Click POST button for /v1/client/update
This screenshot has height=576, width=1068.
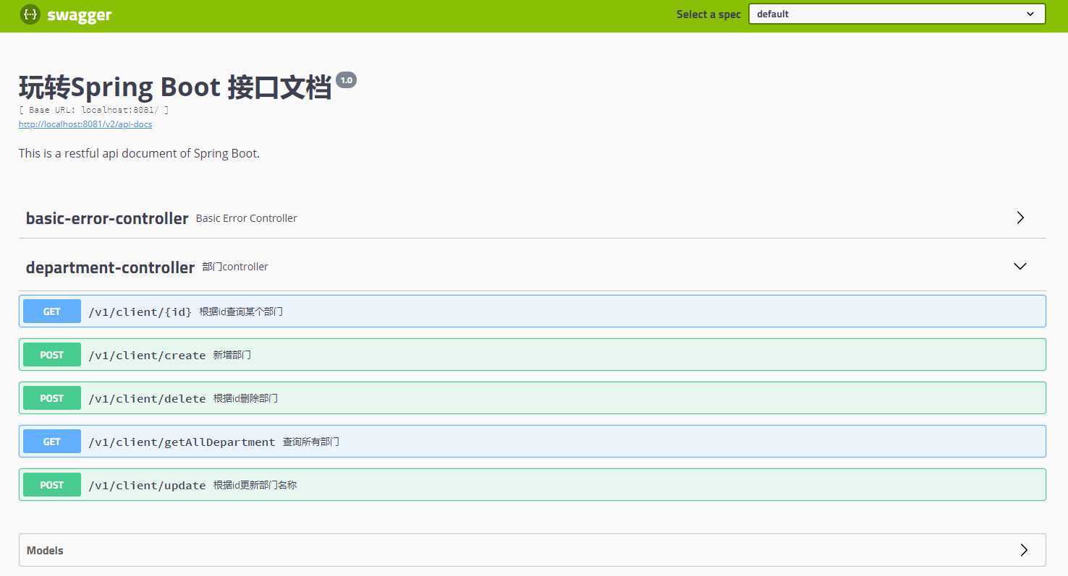point(52,485)
